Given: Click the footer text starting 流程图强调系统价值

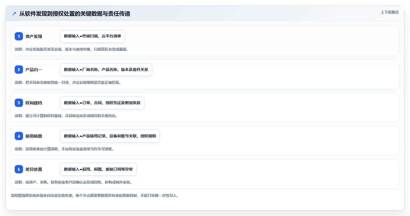Looking at the screenshot, I should point(95,196).
